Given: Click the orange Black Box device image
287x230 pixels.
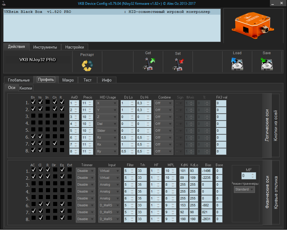Looking at the screenshot, I should pos(253,25).
